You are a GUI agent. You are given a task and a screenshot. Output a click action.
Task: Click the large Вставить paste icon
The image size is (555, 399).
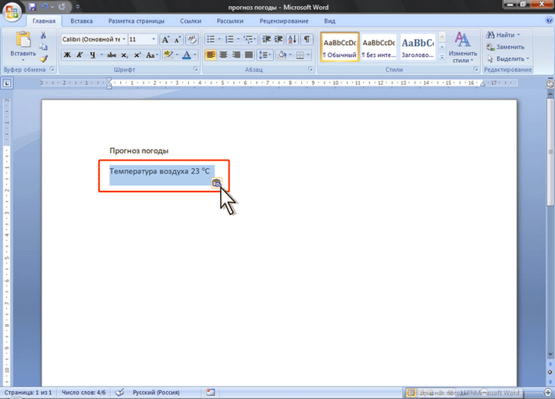click(23, 39)
